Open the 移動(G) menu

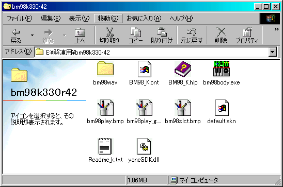[108, 19]
